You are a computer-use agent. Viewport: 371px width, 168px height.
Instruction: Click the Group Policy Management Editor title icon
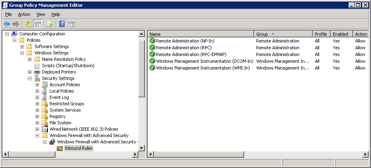(5, 5)
